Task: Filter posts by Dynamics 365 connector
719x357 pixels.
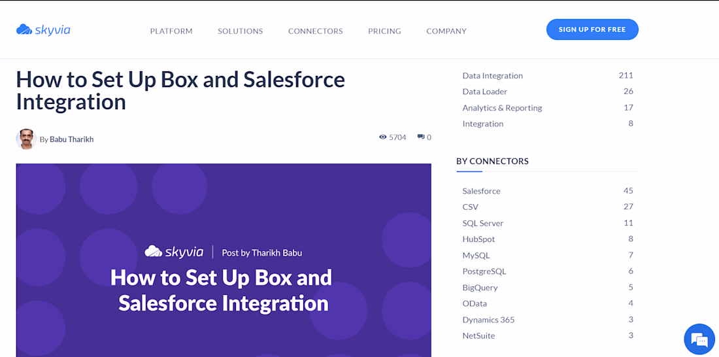Action: (488, 320)
